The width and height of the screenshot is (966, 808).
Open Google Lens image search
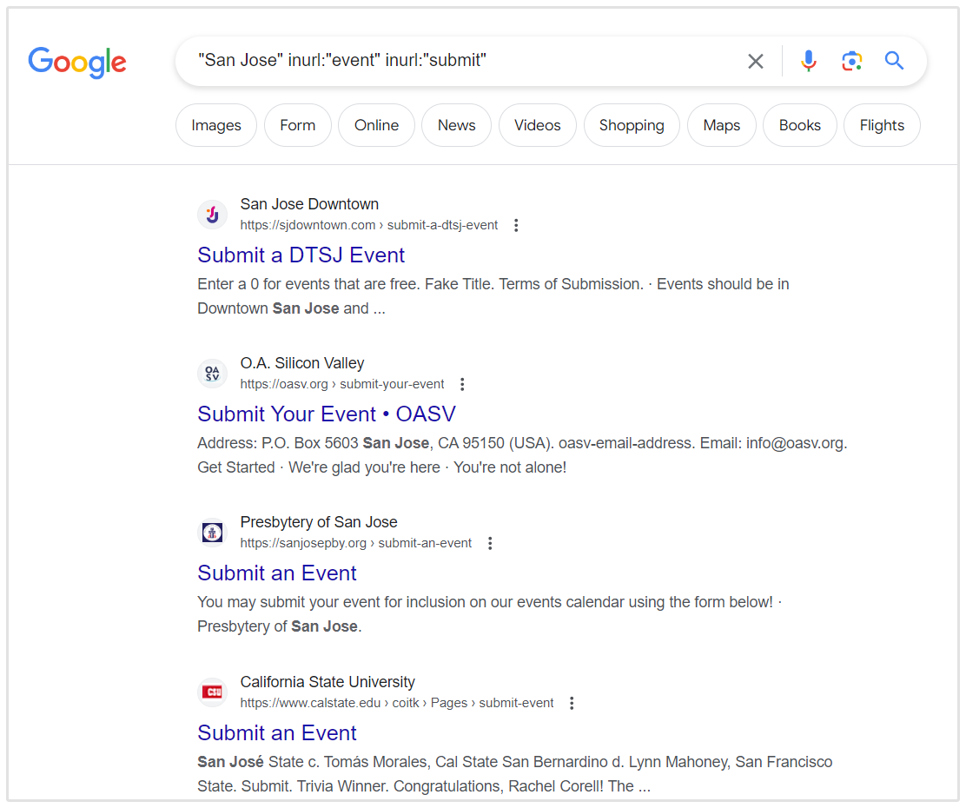[x=851, y=61]
